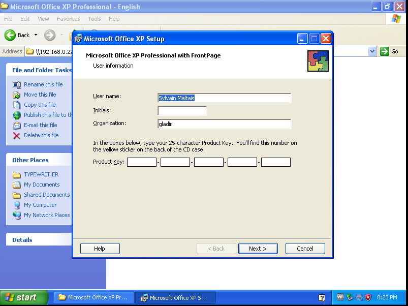This screenshot has width=408, height=306.
Task: Click the second Product Key box
Action: pos(175,162)
